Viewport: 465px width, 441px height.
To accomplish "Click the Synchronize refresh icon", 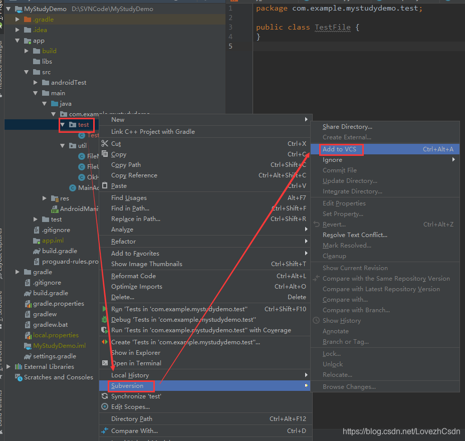I will pos(105,396).
